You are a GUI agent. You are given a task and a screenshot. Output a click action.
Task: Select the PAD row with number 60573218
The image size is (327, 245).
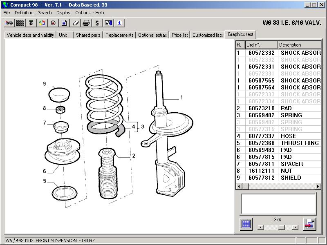coord(278,108)
